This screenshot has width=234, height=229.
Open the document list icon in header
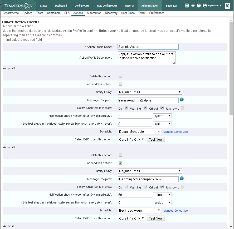187,6
